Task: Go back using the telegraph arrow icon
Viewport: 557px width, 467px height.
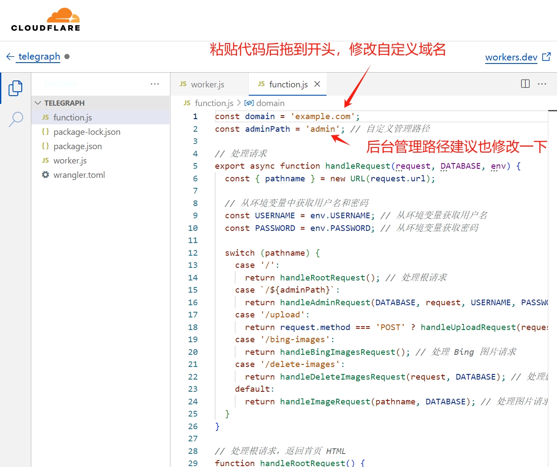Action: click(10, 57)
